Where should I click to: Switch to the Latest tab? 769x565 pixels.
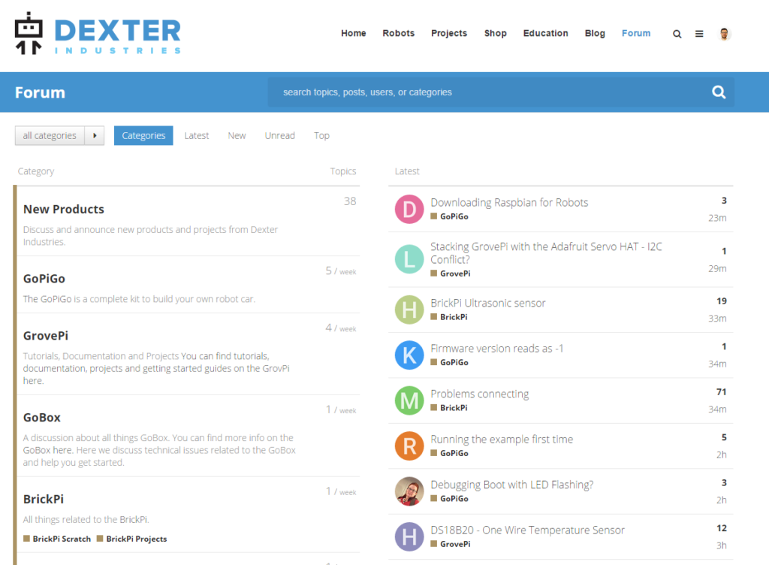coord(197,136)
